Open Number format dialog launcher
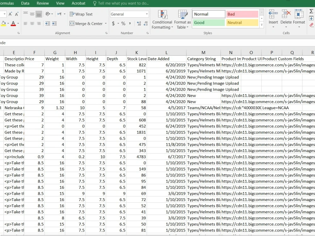 (x=147, y=33)
